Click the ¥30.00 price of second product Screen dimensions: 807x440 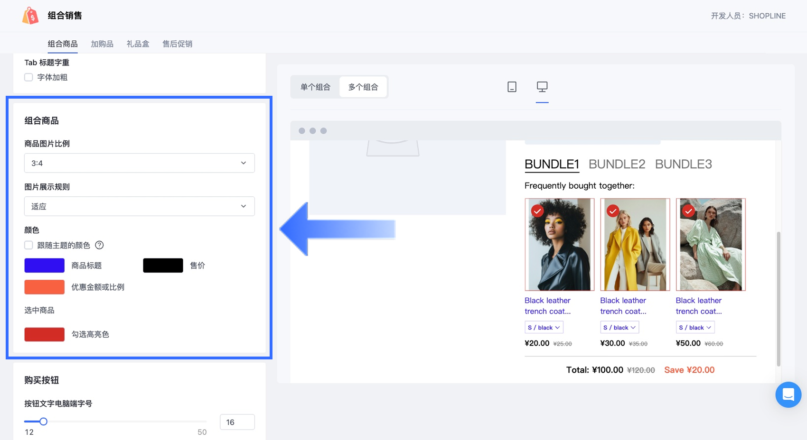click(x=612, y=343)
